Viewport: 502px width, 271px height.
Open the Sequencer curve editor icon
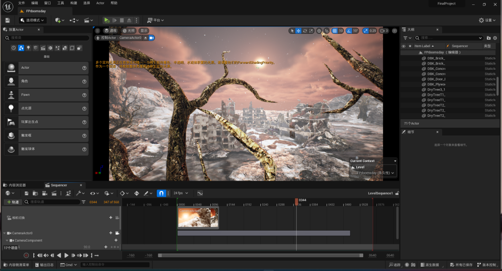click(200, 193)
